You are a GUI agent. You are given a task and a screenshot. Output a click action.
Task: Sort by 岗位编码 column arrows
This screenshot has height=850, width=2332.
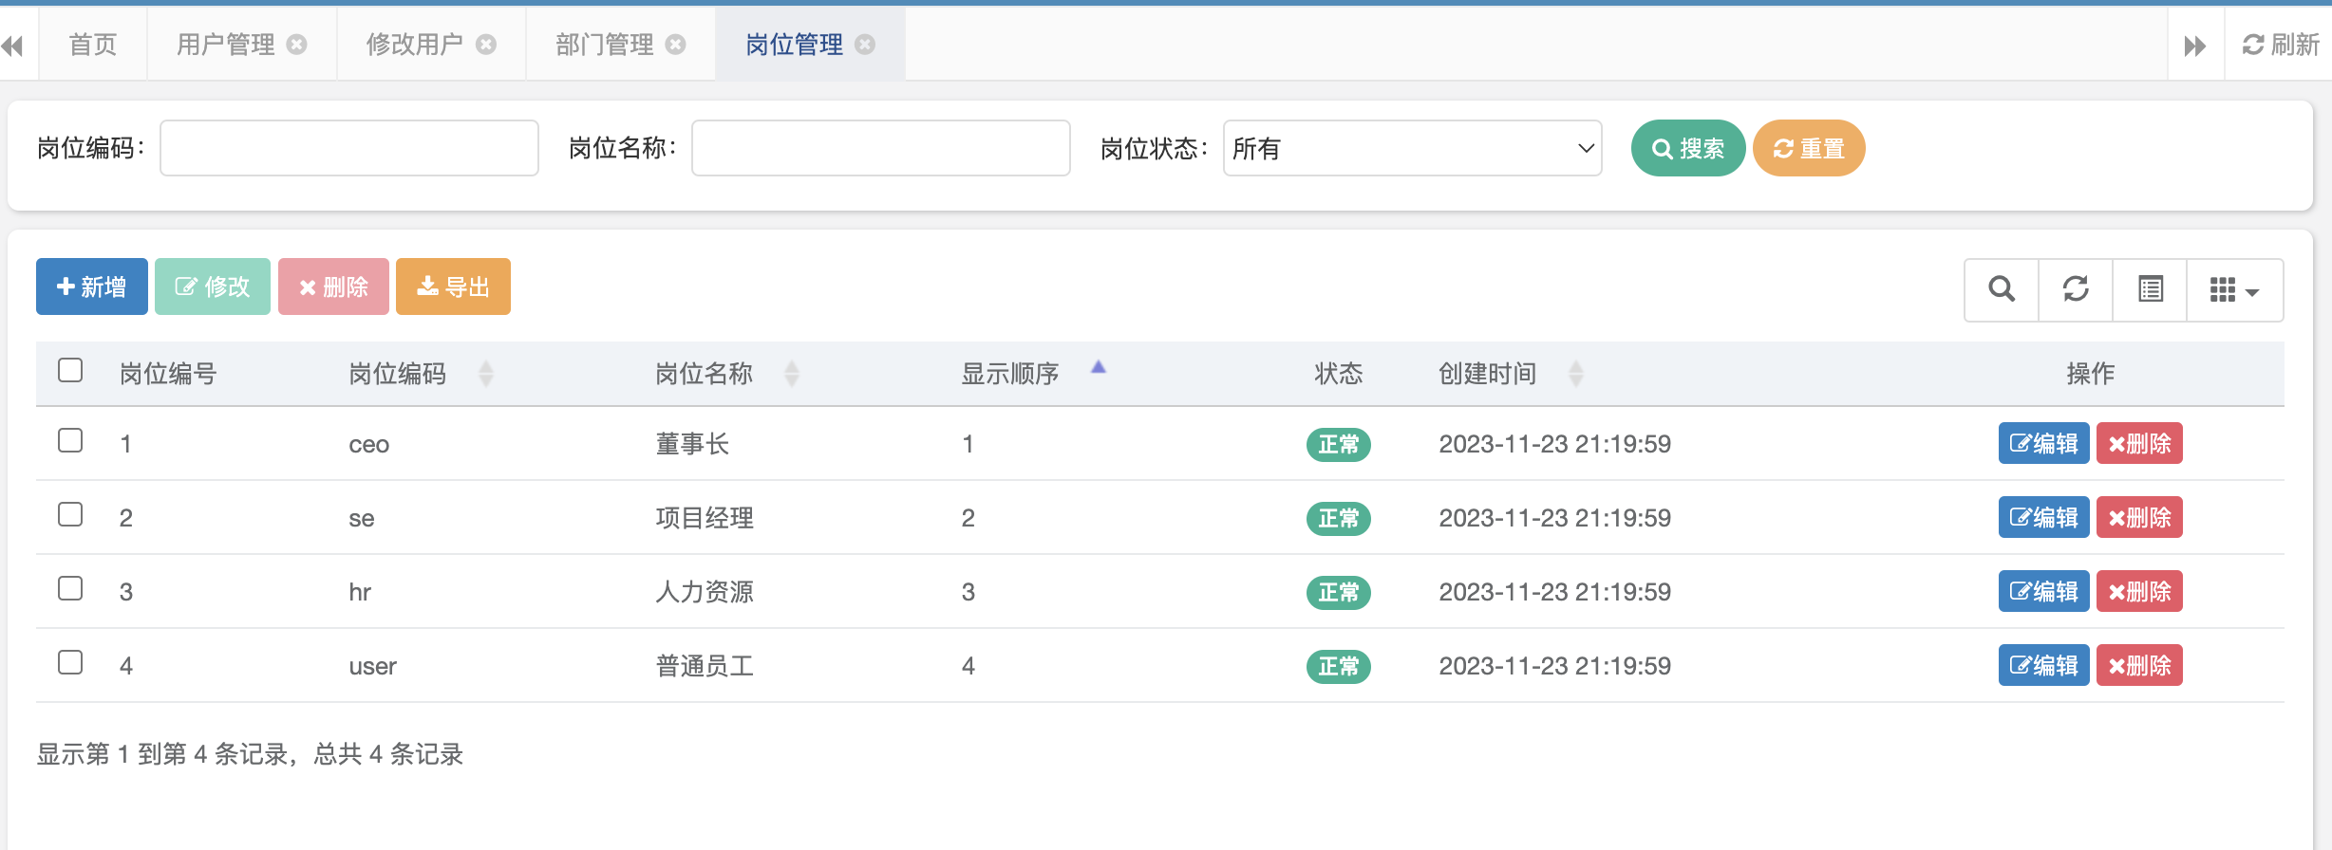coord(486,374)
